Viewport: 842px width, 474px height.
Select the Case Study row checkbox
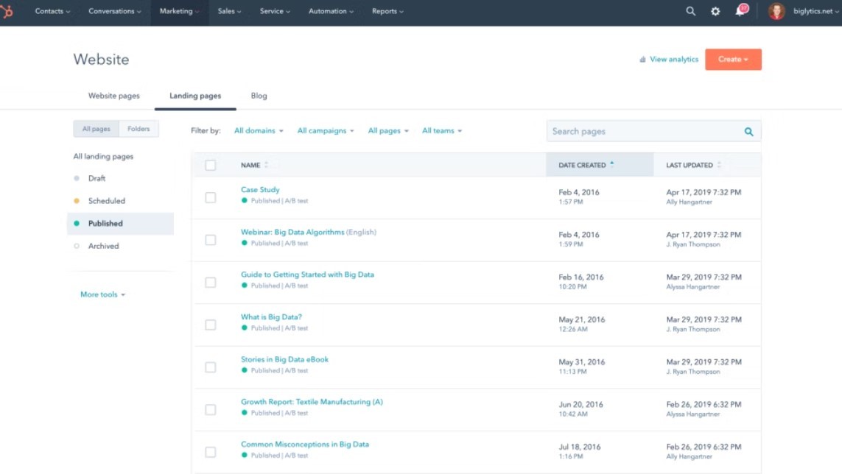click(211, 197)
